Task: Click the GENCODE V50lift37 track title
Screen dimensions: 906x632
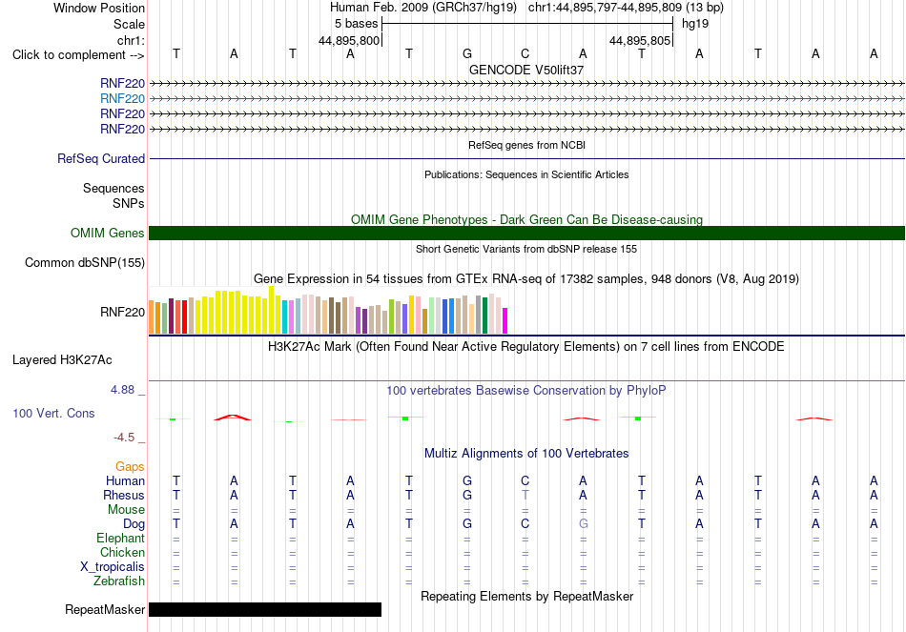Action: 526,70
